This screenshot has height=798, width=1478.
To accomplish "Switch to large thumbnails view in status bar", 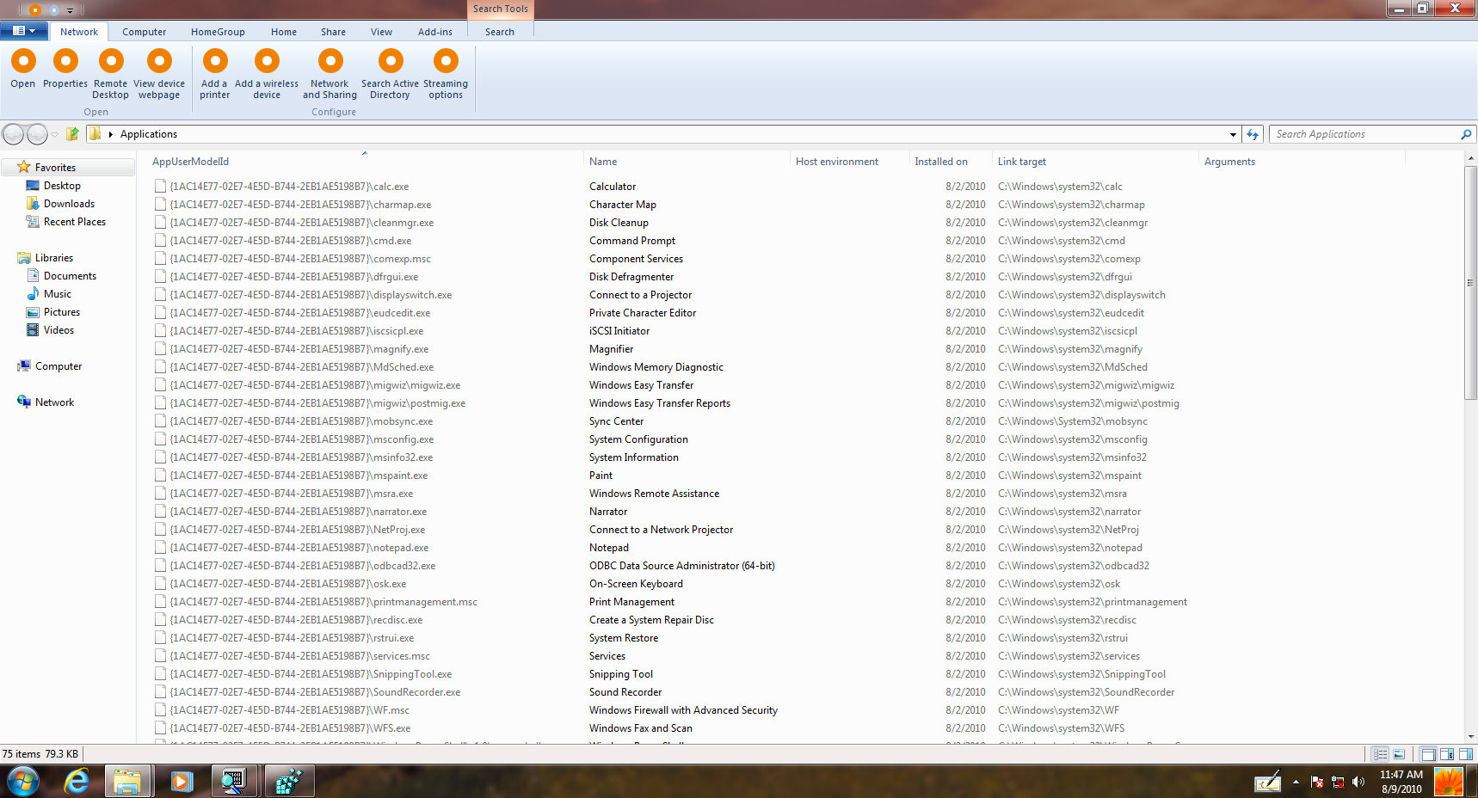I will (1399, 754).
